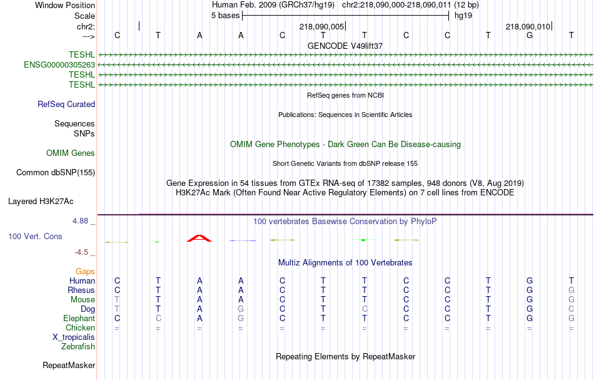
Task: Open the OMIM Genes track label
Action: (71, 153)
